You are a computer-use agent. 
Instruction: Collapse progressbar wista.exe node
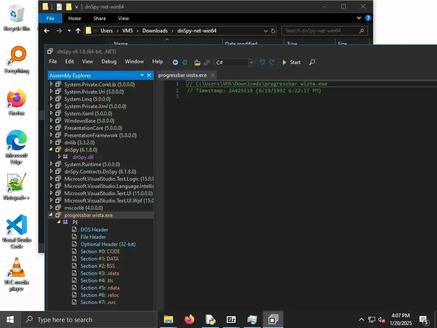coord(51,215)
